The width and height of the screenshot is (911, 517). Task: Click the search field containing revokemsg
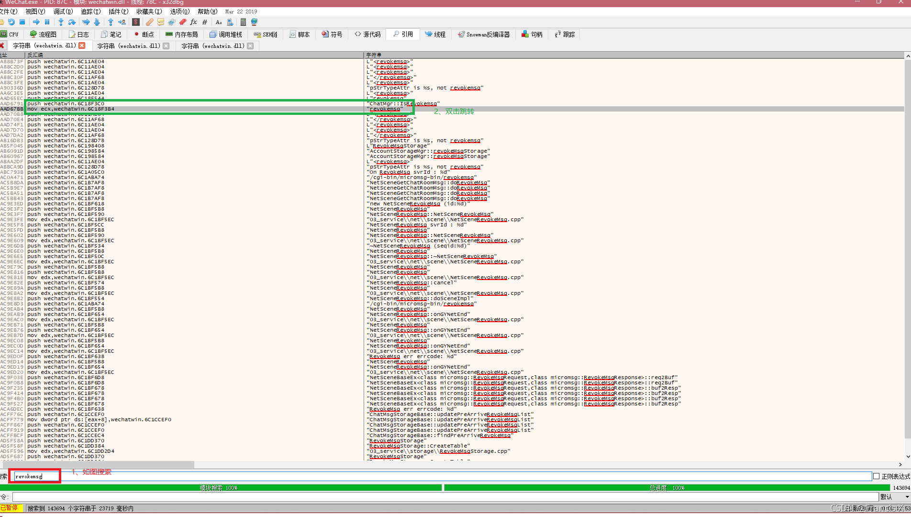[x=443, y=476]
